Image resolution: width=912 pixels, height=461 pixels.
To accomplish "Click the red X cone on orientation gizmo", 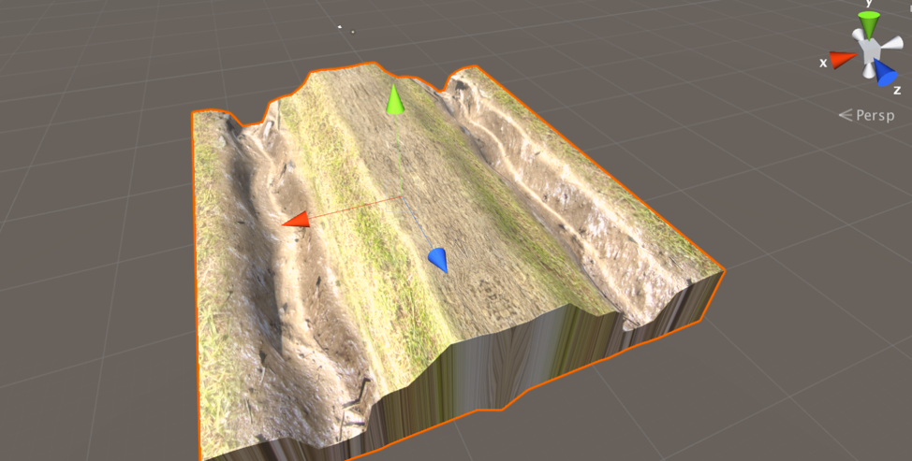I will [844, 59].
